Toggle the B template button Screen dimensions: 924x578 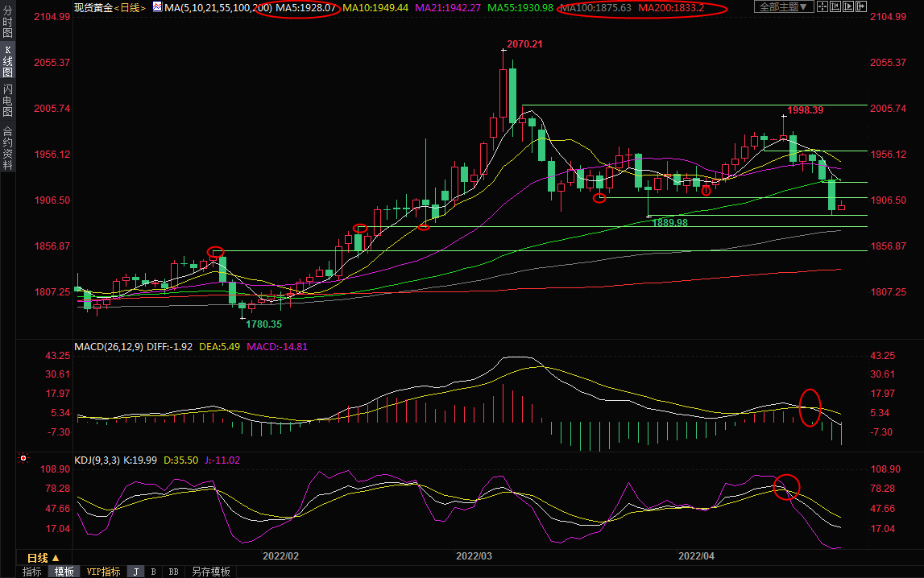click(x=153, y=572)
